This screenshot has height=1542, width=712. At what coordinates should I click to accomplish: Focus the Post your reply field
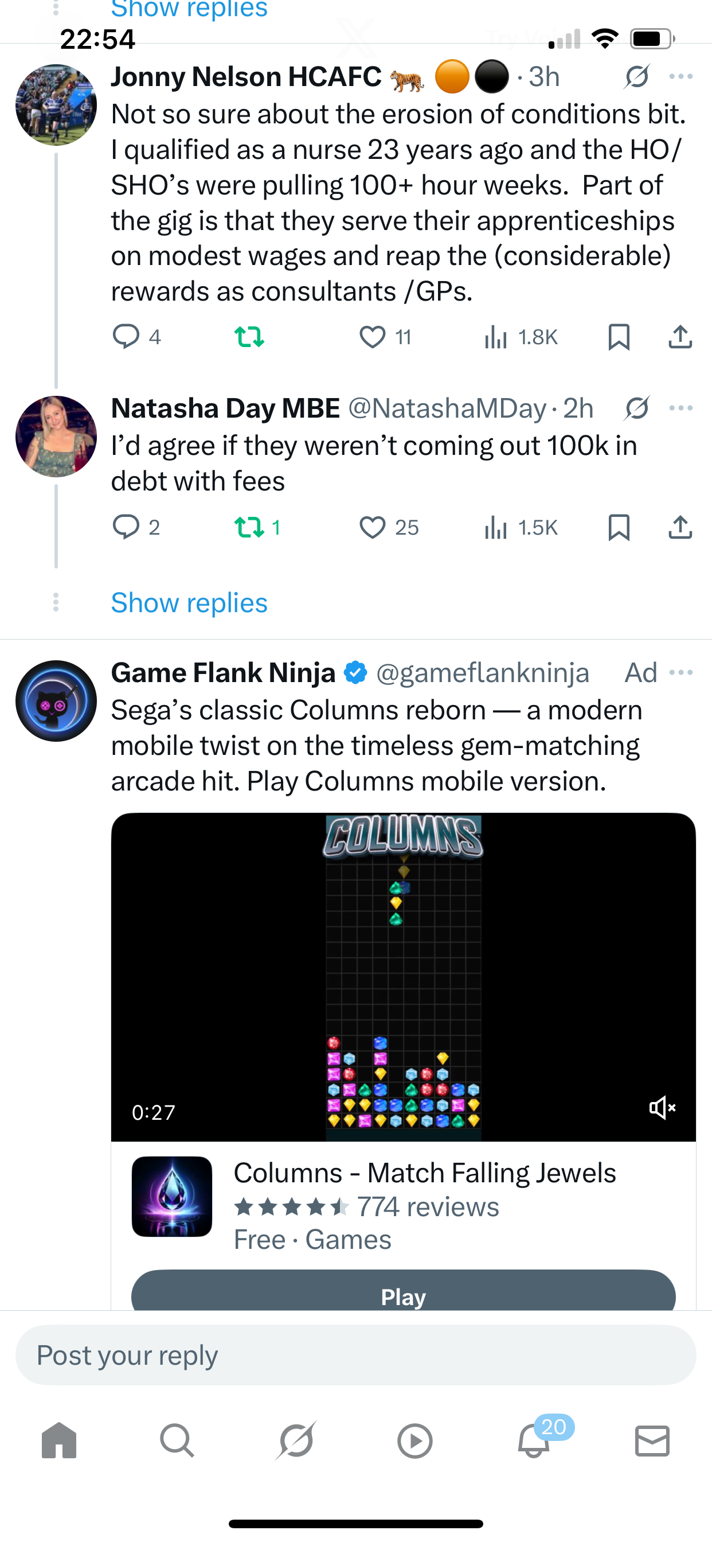pos(355,1355)
